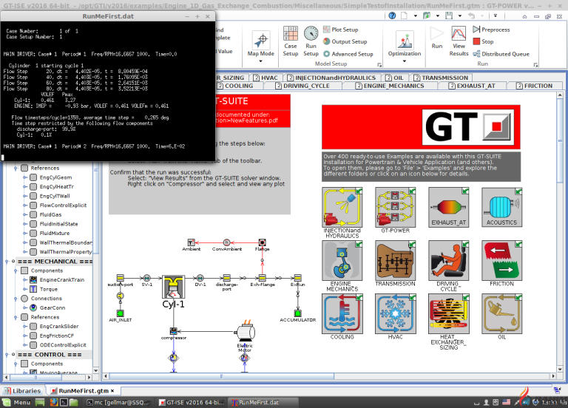Viewport: 568px width, 408px height.
Task: Open the HEAT EXCHANGER SIZING example icon
Action: [448, 314]
